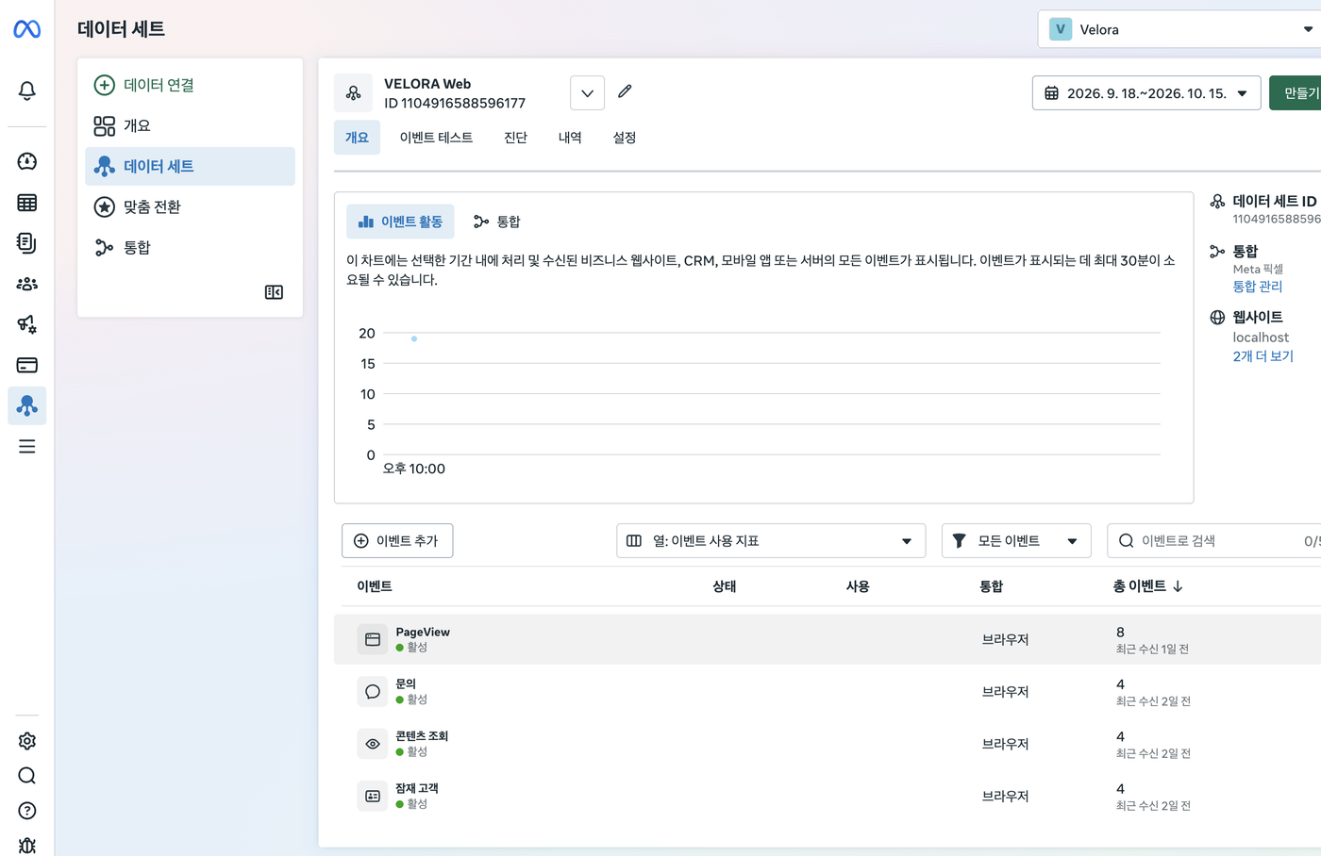
Task: Open the 통합 관리 link
Action: pos(1258,287)
